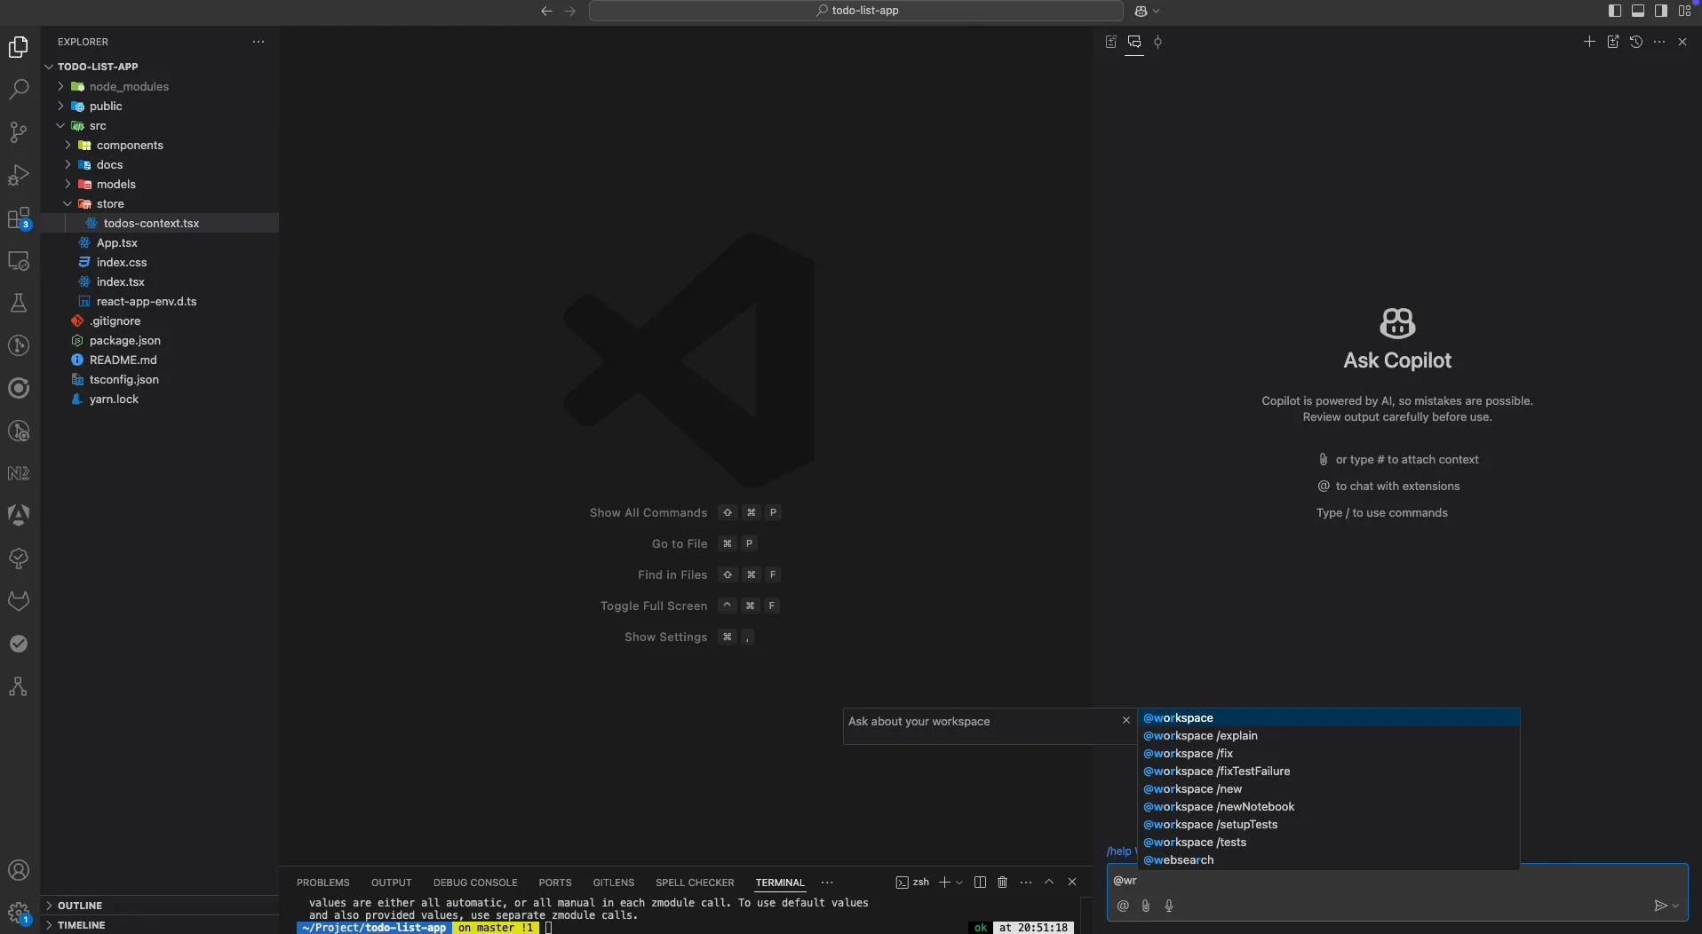The height and width of the screenshot is (934, 1702).
Task: Start a new chat with the plus icon
Action: coord(1589,41)
